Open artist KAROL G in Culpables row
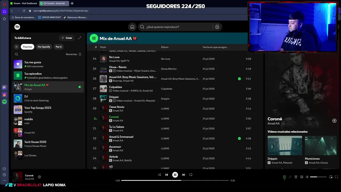Screen dimensions: 341x192 [x=135, y=91]
